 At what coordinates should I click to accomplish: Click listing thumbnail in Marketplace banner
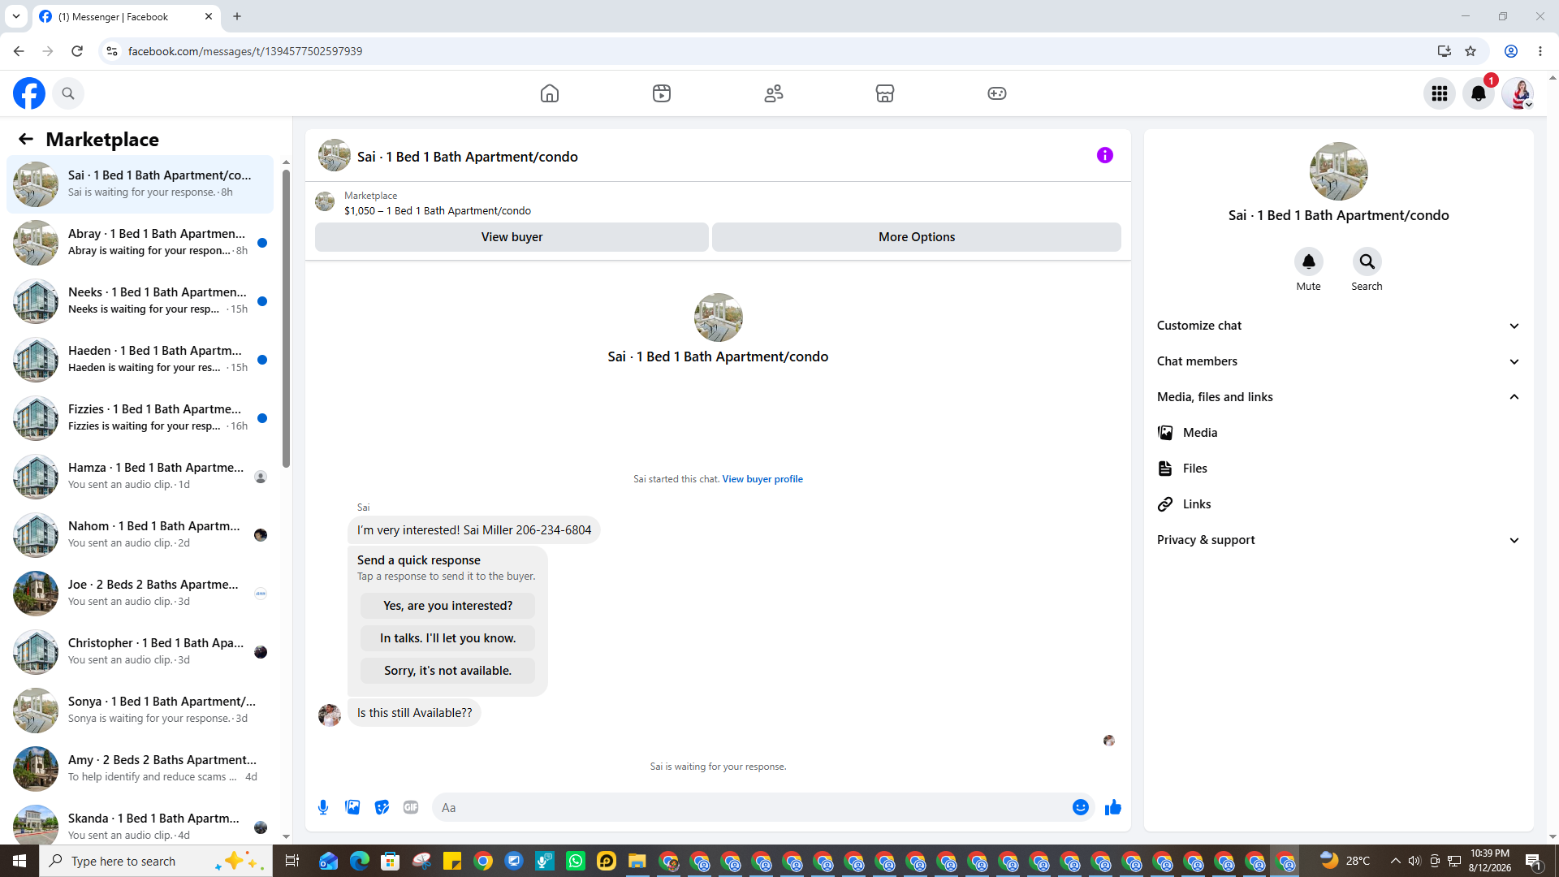click(x=325, y=202)
